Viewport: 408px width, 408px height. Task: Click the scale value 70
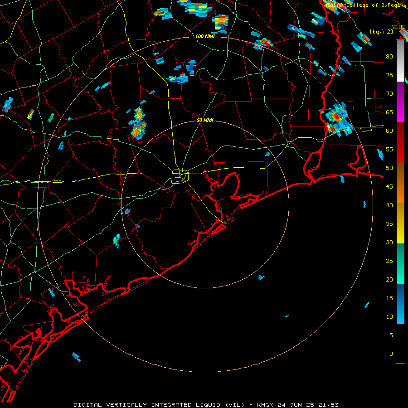point(389,94)
